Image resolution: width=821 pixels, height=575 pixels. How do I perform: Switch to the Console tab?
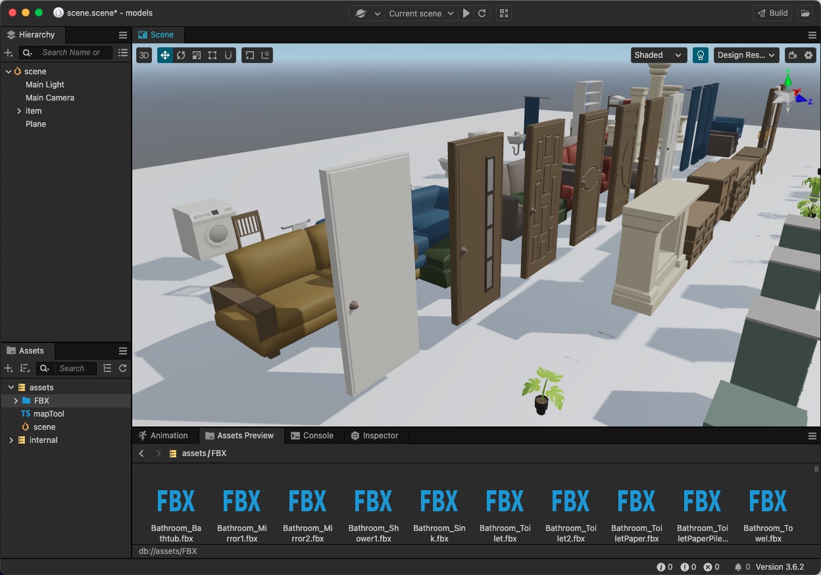[x=312, y=436]
